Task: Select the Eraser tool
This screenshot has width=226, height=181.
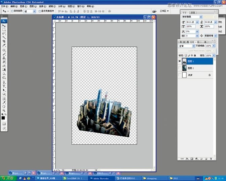Action: pos(4,66)
